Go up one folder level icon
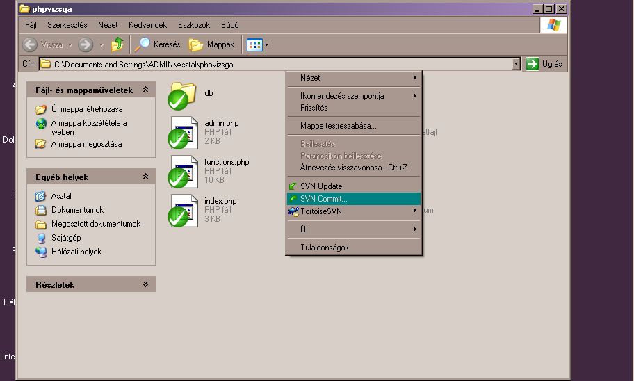 [x=117, y=44]
